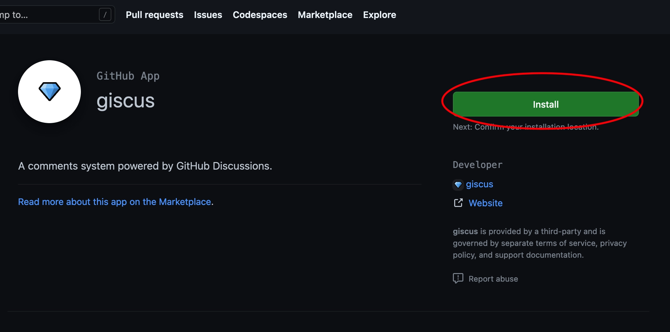Go to Issues in the top navigation

[208, 15]
